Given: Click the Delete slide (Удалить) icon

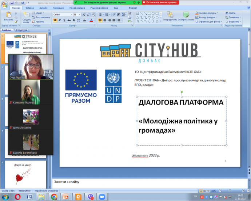Looking at the screenshot, I should tap(38, 21).
